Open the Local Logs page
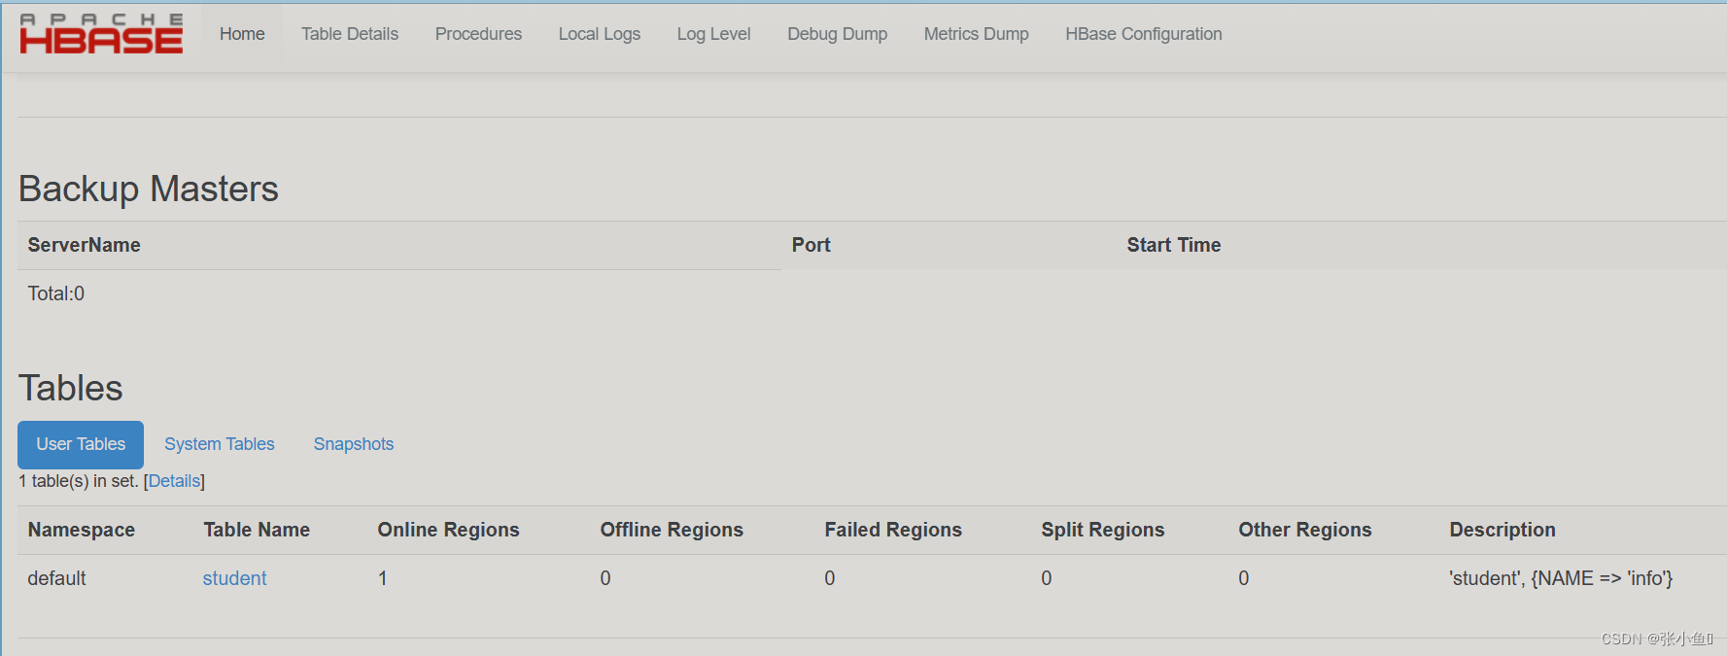Viewport: 1727px width, 656px height. (x=599, y=33)
